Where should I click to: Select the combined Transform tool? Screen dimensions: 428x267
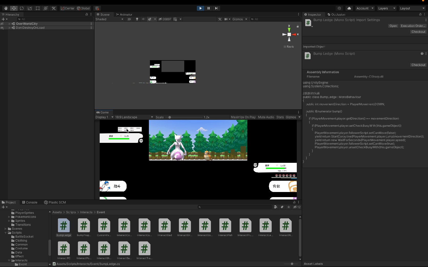coord(46,8)
